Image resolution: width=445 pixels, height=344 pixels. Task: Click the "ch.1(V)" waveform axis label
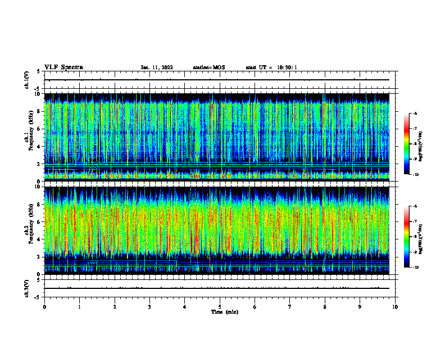point(27,80)
